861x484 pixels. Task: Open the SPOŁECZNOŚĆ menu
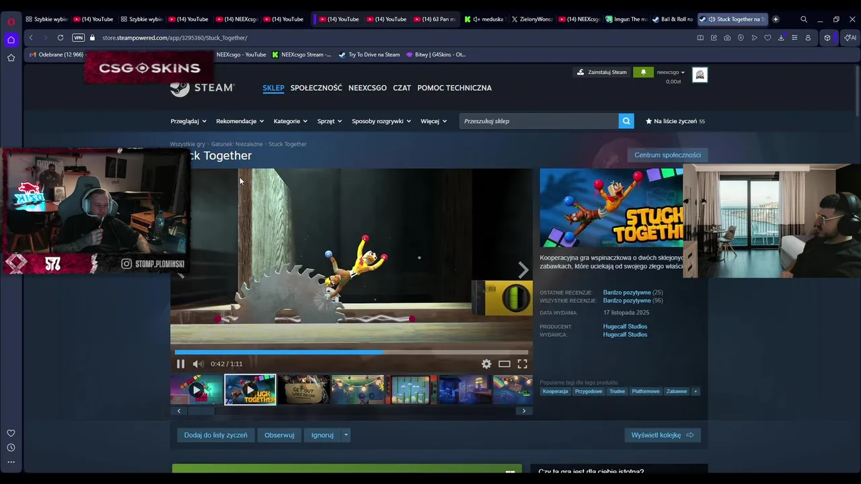316,87
